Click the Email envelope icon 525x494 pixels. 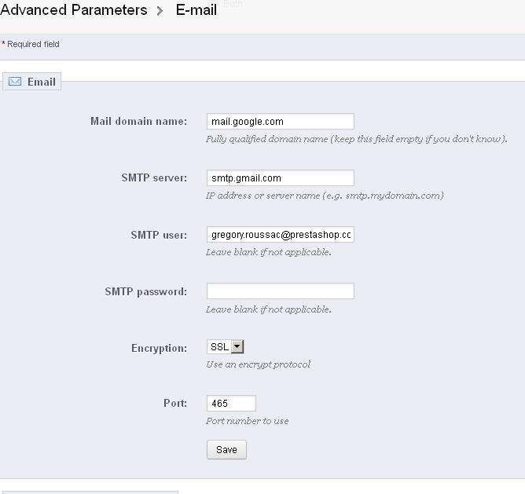pos(15,82)
